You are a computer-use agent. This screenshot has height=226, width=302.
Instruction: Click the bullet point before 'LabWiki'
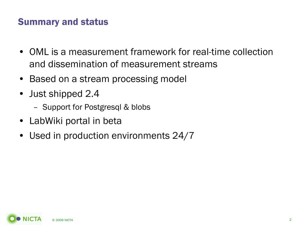tap(21, 121)
